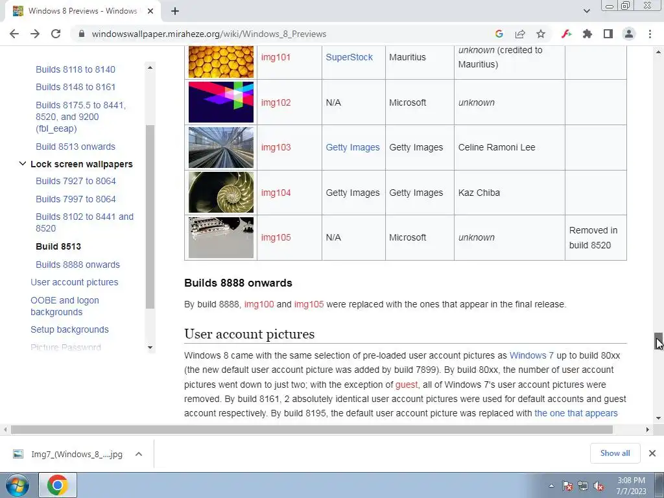Open the red F extension icon
This screenshot has width=664, height=498.
(566, 34)
